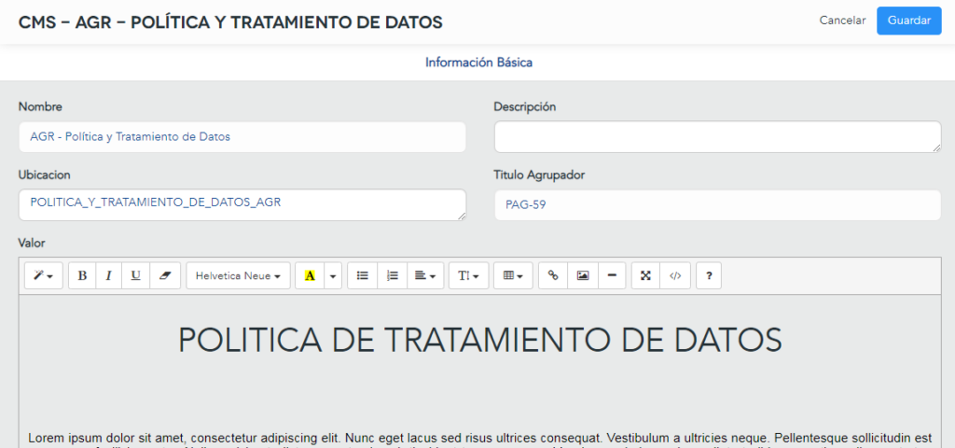955x448 pixels.
Task: Click the Ubicacion label
Action: (x=45, y=175)
